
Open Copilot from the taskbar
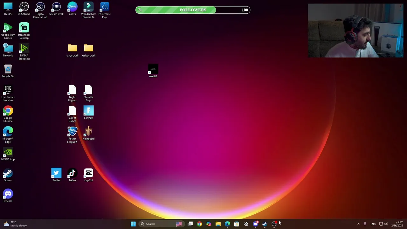209,224
